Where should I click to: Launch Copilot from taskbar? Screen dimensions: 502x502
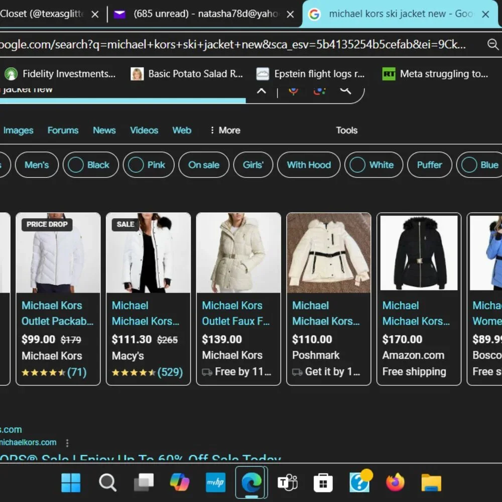pos(180,482)
